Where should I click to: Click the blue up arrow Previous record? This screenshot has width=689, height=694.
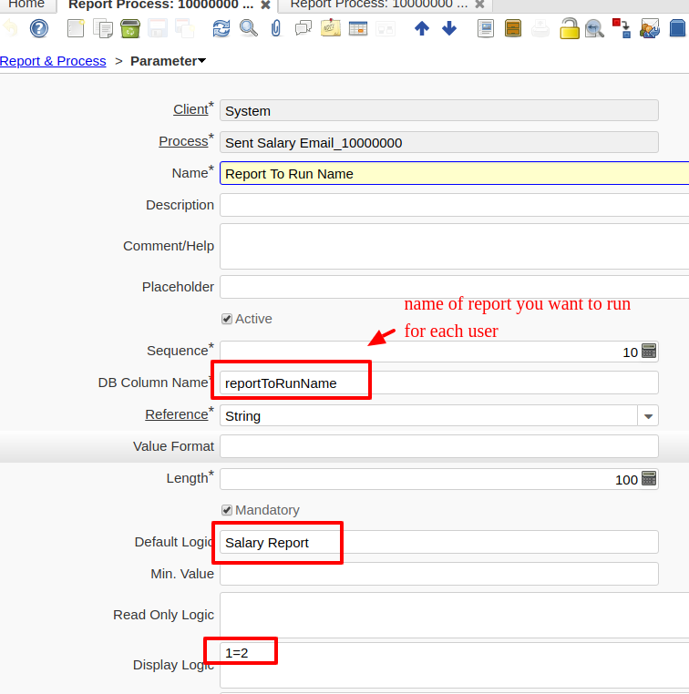pos(421,28)
